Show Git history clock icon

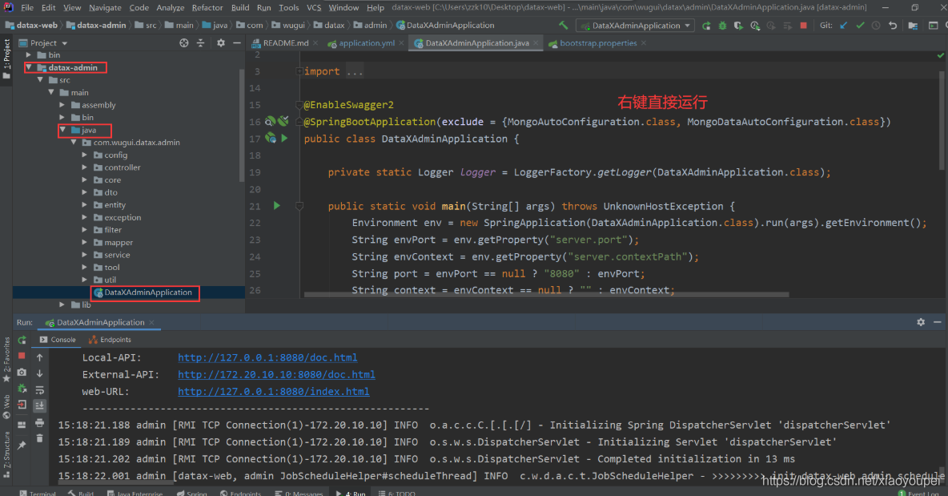point(876,26)
